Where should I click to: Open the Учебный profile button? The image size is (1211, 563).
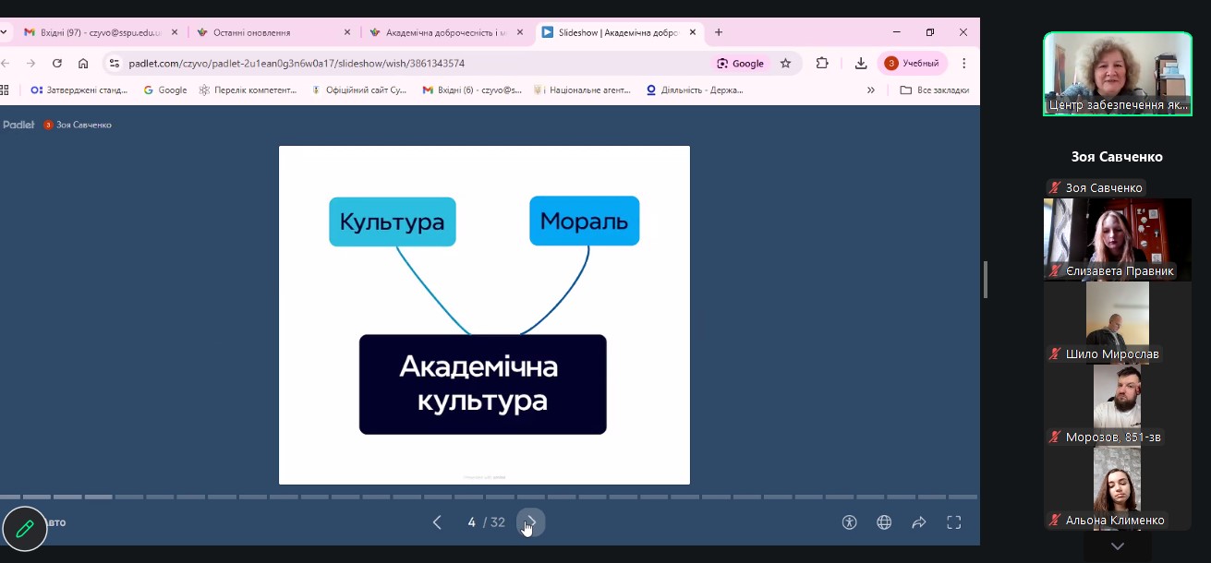[x=914, y=64]
